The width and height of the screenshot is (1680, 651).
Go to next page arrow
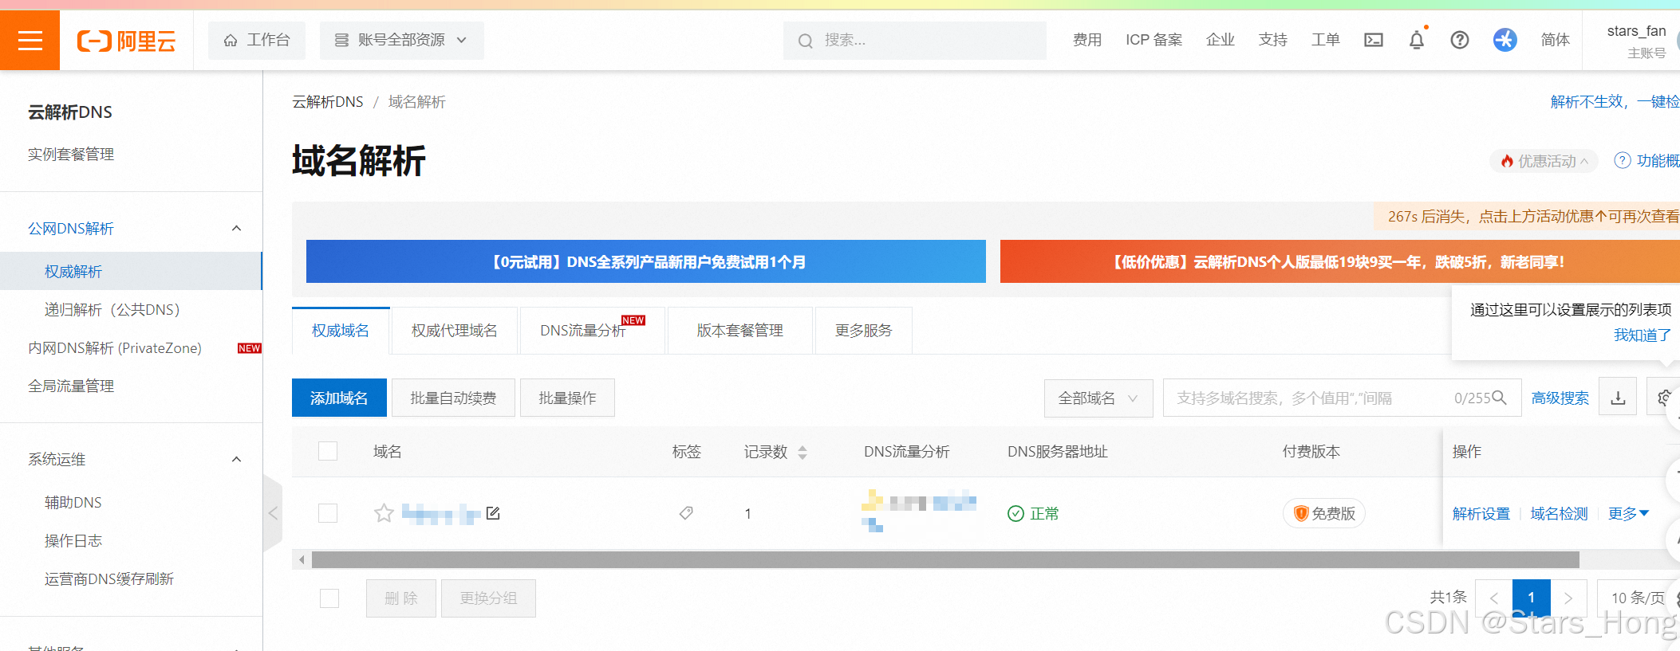(1568, 598)
